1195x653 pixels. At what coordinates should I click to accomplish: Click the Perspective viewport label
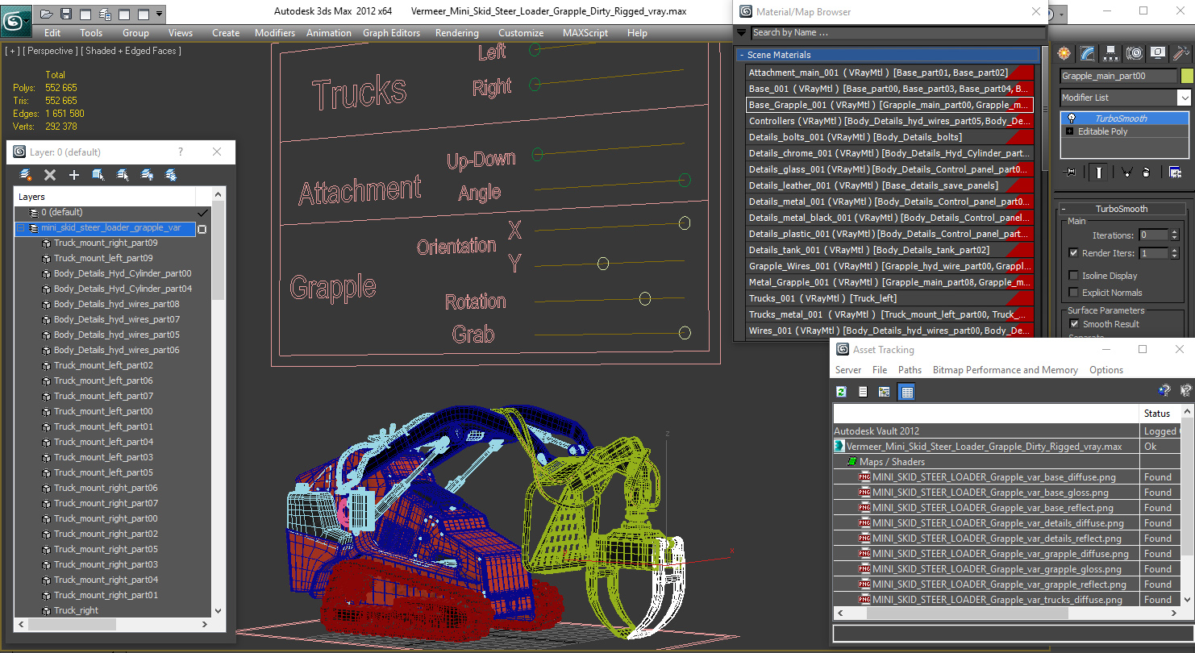(50, 51)
